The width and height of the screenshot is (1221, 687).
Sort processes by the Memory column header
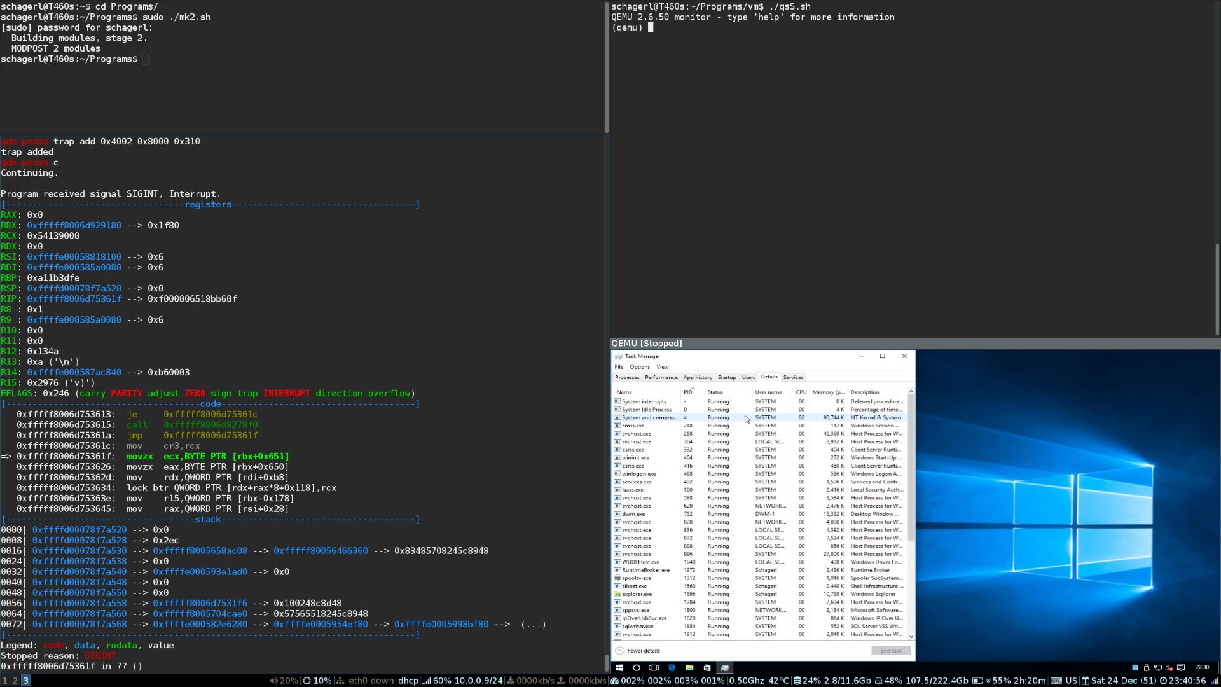click(829, 392)
